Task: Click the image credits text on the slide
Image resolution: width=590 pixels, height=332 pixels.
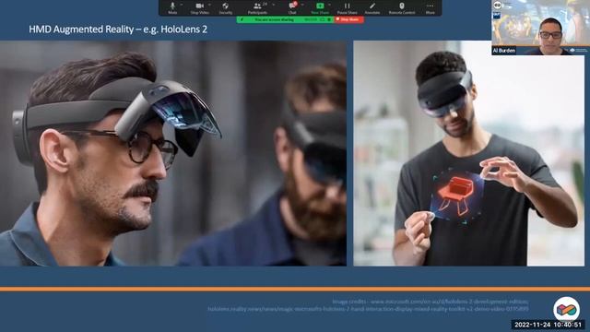Action: coord(369,305)
